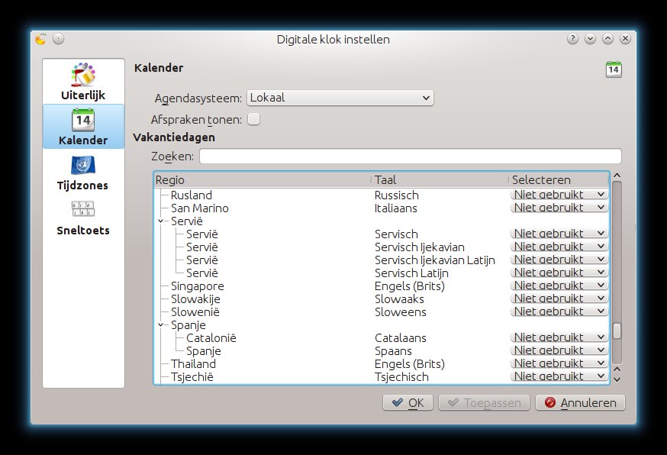Image resolution: width=667 pixels, height=455 pixels.
Task: Click the pin button beside the titlebar app icon
Action: pyautogui.click(x=58, y=39)
